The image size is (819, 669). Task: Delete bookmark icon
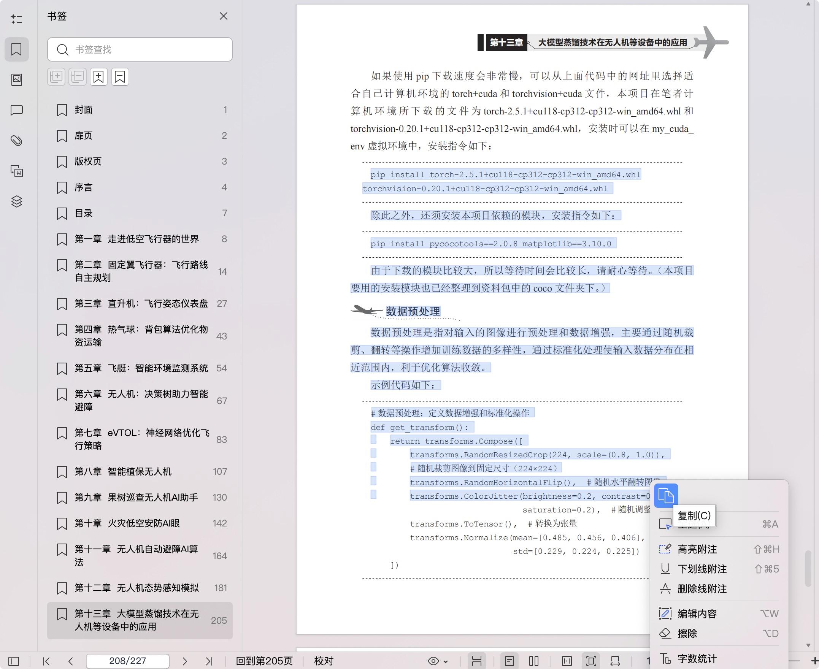[120, 77]
